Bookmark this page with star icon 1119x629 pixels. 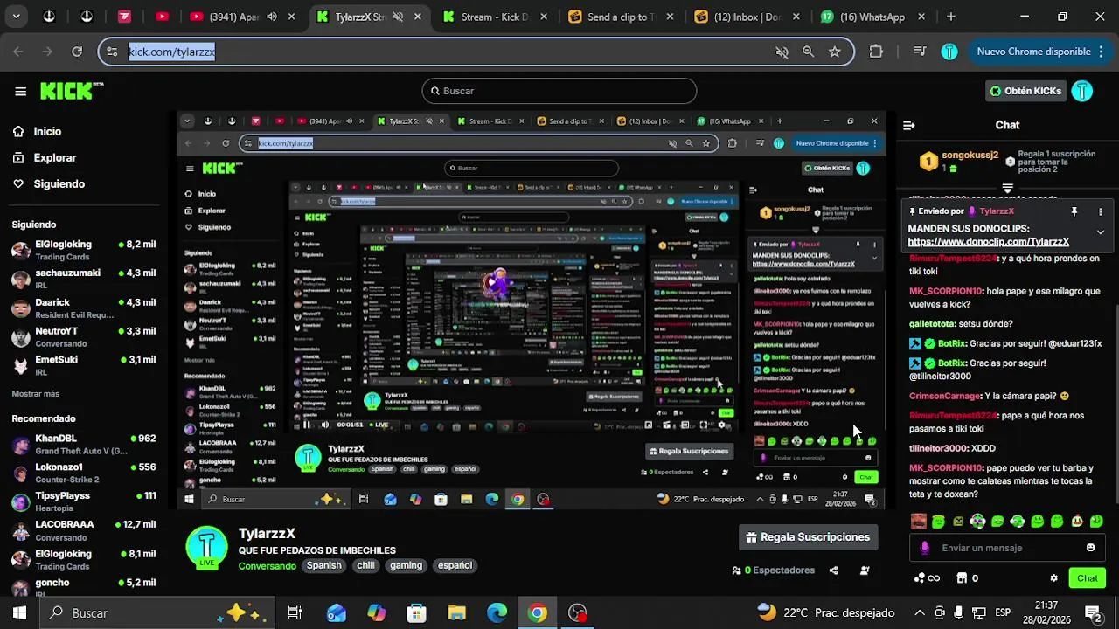coord(835,52)
